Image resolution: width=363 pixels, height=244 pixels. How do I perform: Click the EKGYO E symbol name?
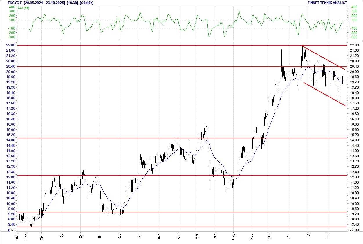[11, 3]
